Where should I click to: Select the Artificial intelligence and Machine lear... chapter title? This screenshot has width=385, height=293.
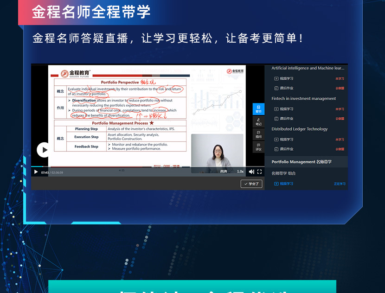coord(308,68)
